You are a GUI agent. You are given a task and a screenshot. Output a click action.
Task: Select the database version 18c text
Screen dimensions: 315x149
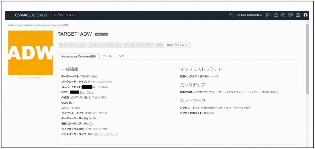pos(94,118)
